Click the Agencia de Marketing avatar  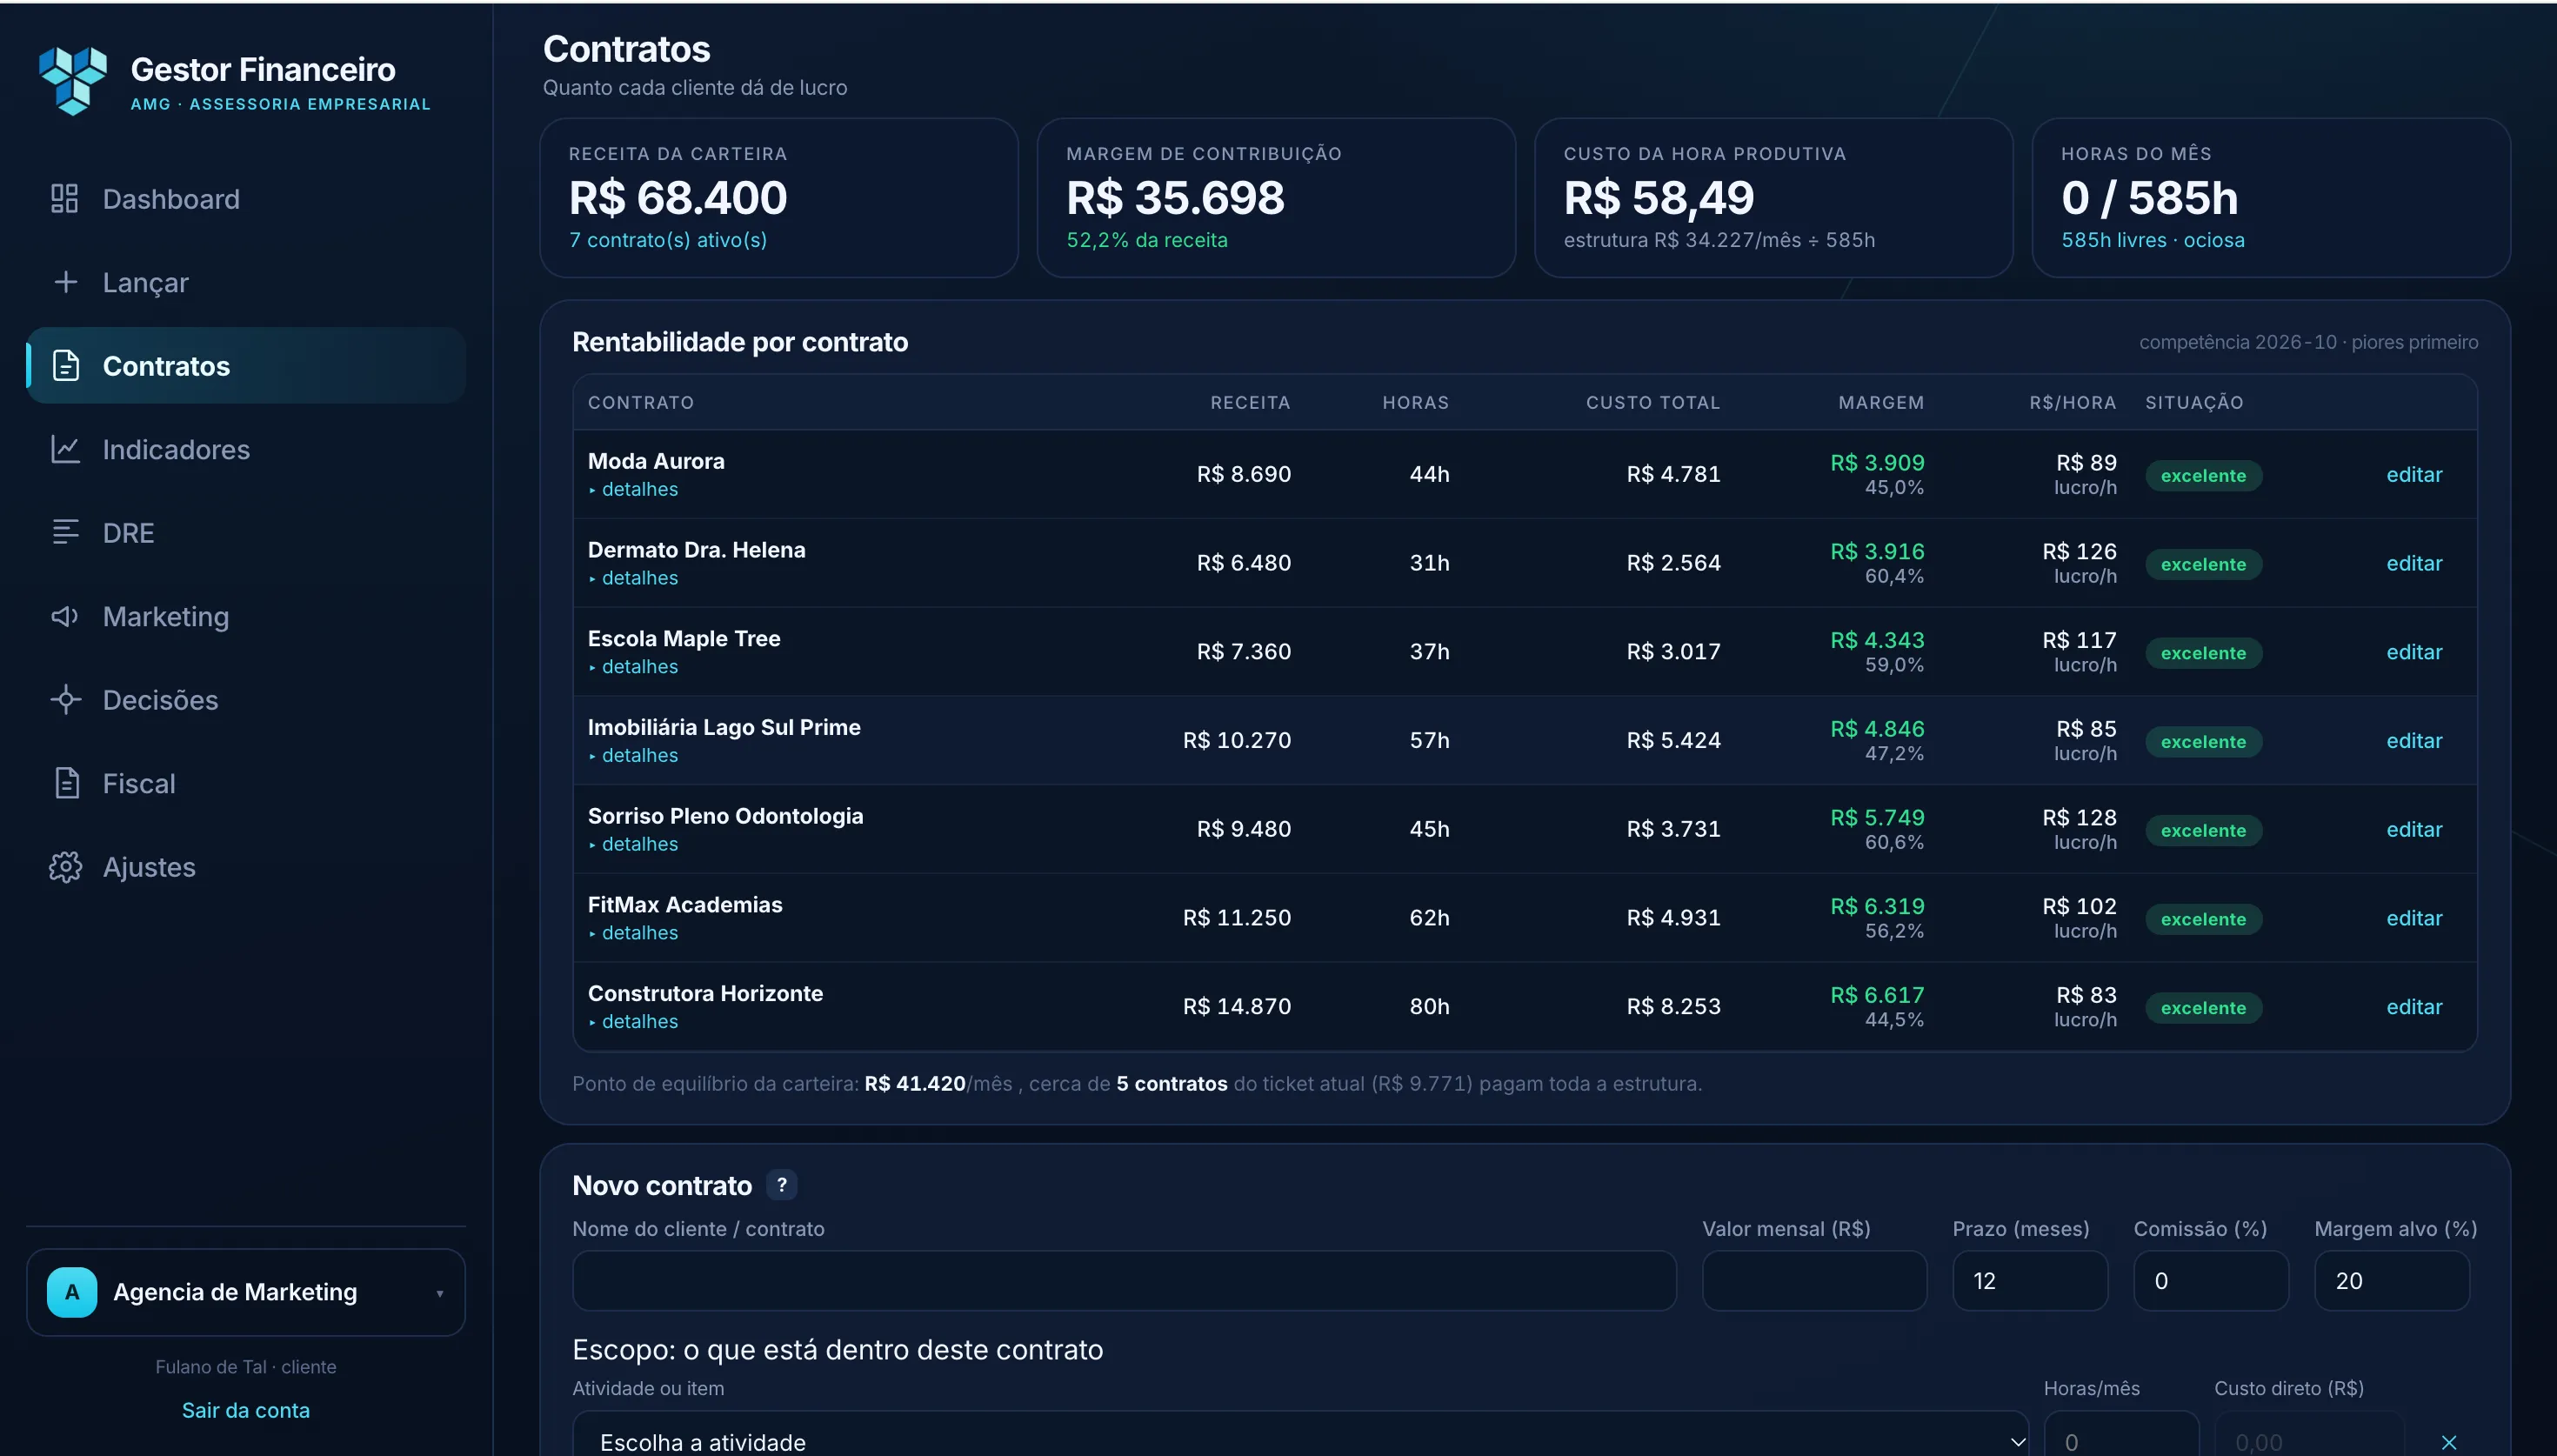pos(72,1292)
